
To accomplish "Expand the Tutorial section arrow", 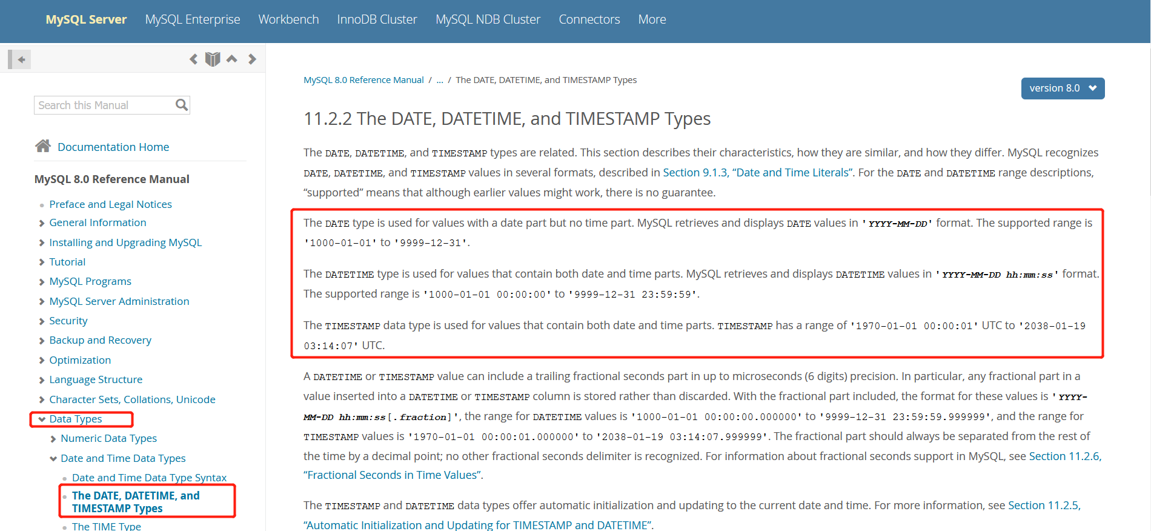I will click(42, 262).
